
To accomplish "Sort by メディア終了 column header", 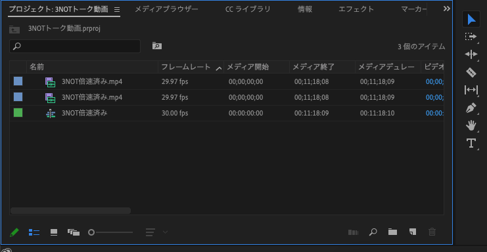I will point(313,67).
